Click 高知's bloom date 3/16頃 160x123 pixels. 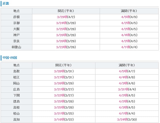(59, 119)
